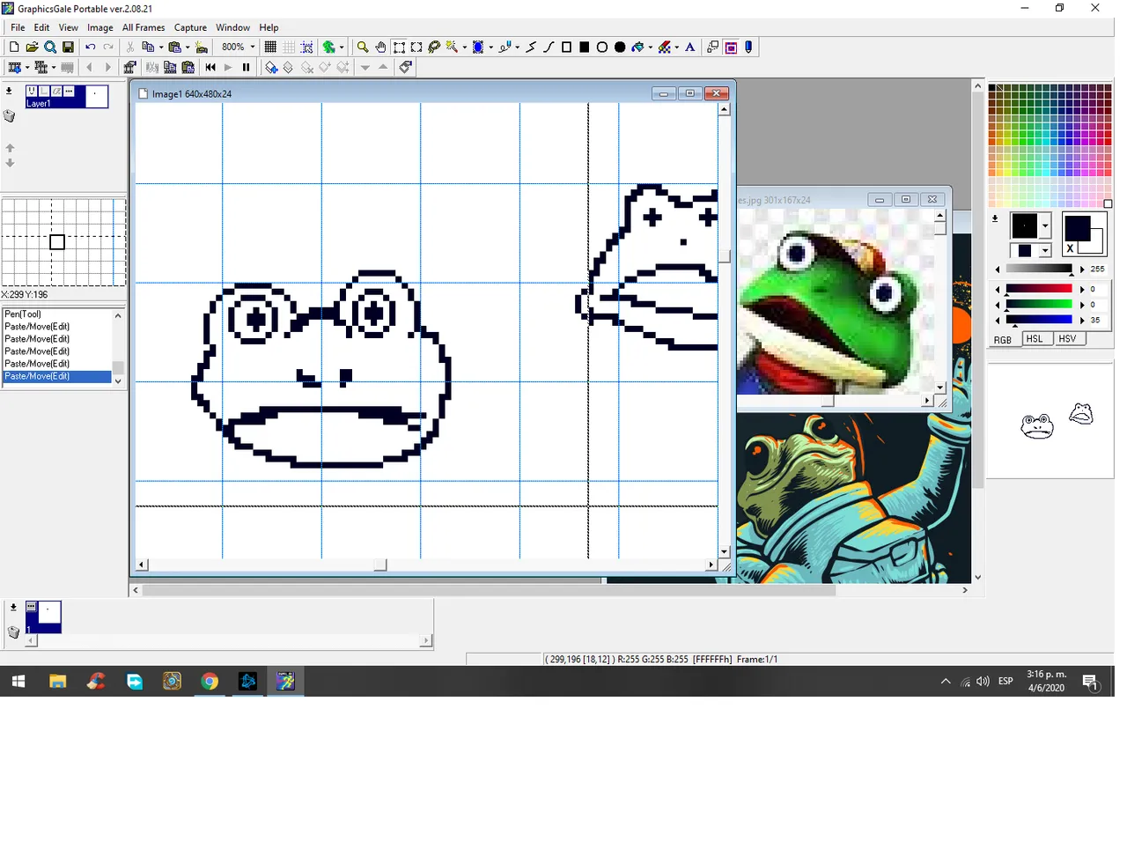
Task: Toggle the blue pen pressure icon
Action: (748, 48)
